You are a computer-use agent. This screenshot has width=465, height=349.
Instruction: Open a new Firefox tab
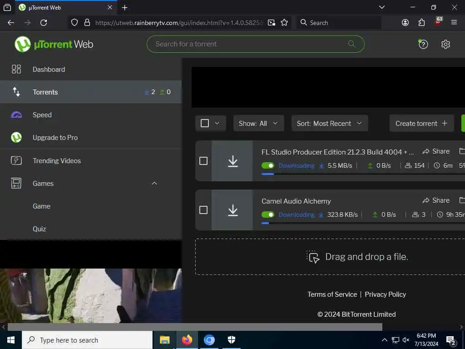coord(125,7)
